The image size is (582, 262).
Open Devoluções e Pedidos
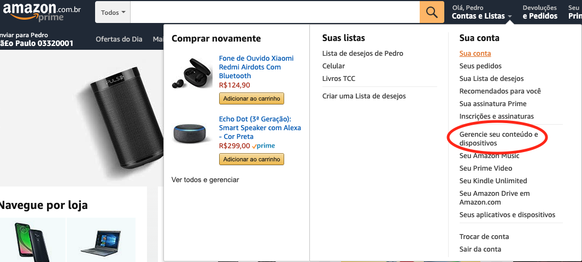pos(540,12)
